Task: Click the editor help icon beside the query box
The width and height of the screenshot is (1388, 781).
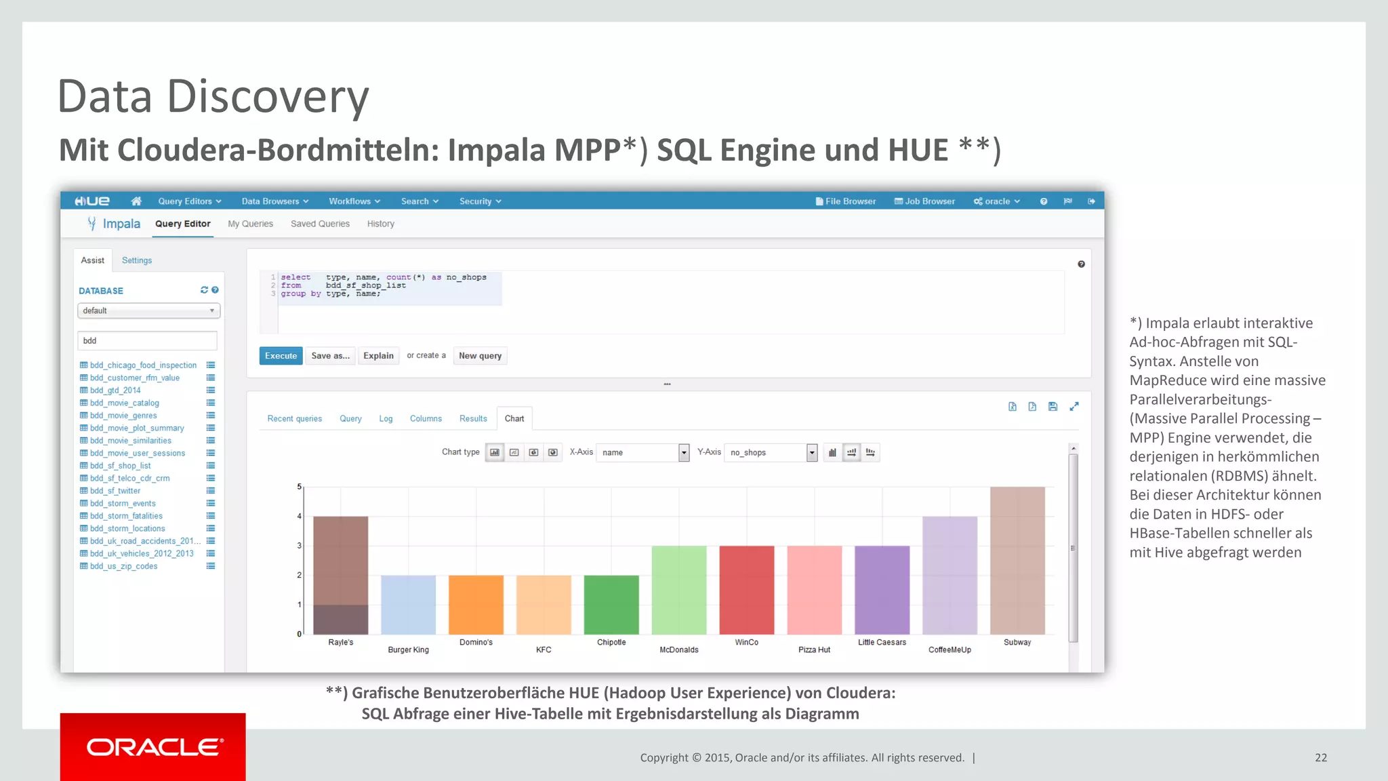Action: (1081, 264)
